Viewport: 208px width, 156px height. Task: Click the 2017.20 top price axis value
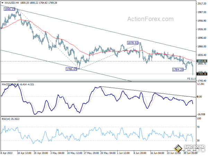point(201,4)
